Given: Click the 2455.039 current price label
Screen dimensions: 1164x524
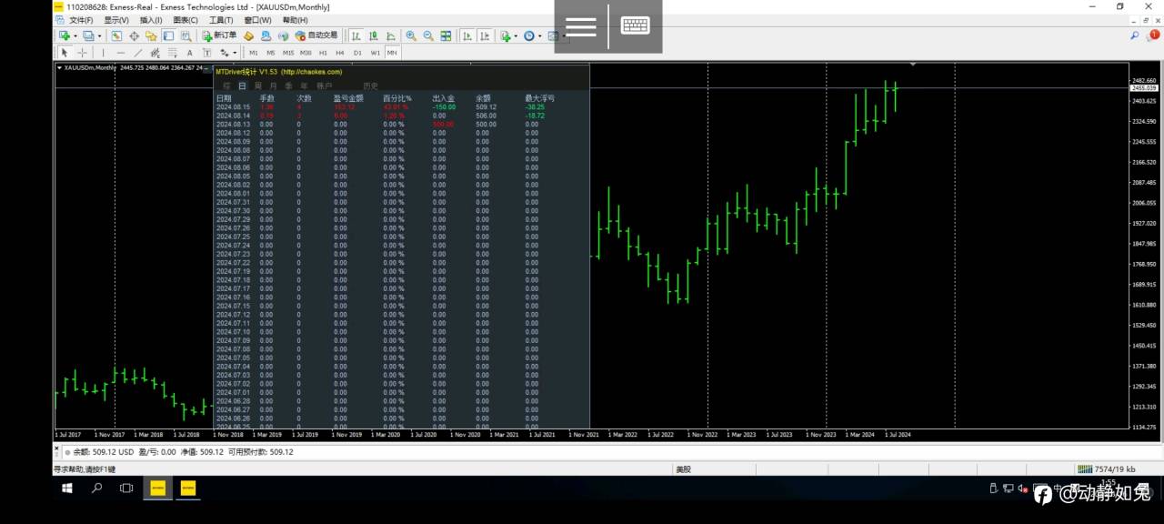Looking at the screenshot, I should coord(1143,88).
